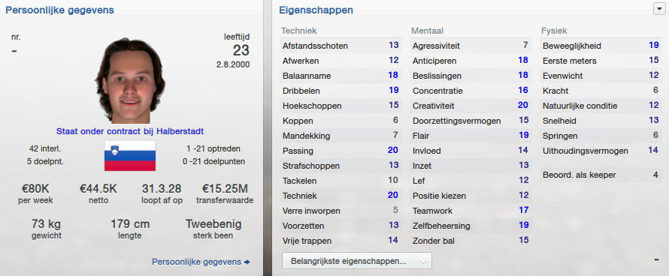669x276 pixels.
Task: Click the Beweeglijkheid attribute row
Action: [601, 46]
